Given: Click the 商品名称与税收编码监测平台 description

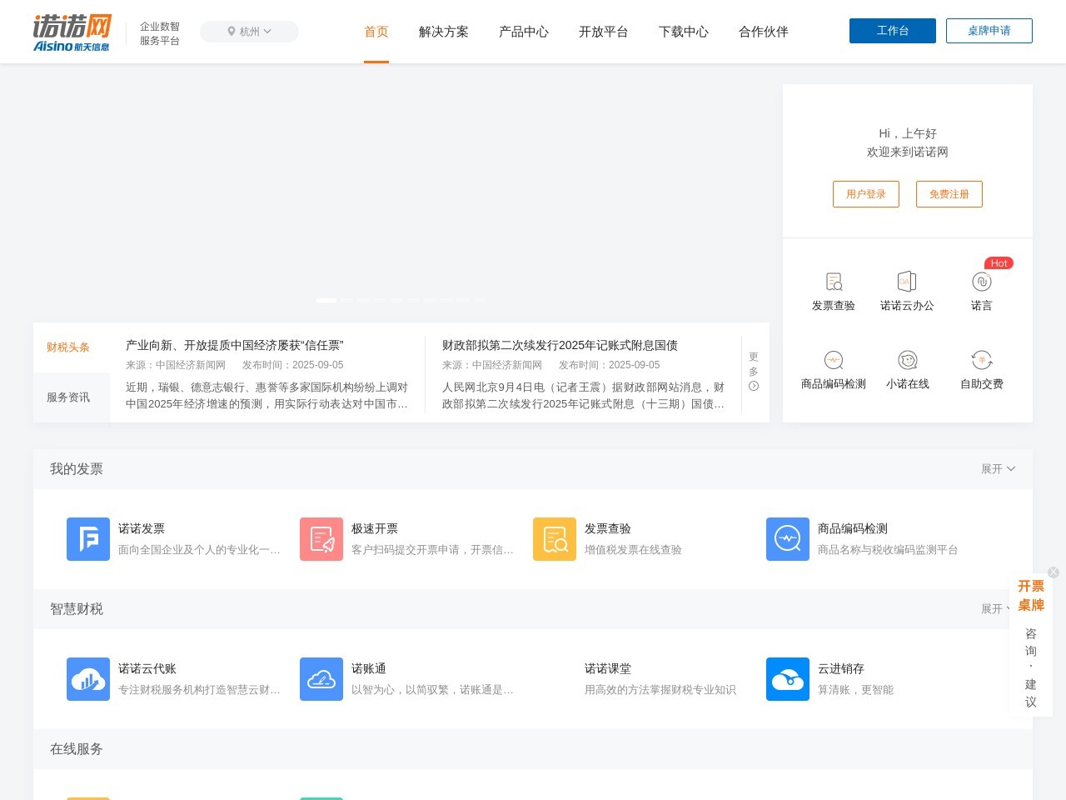Looking at the screenshot, I should [888, 550].
